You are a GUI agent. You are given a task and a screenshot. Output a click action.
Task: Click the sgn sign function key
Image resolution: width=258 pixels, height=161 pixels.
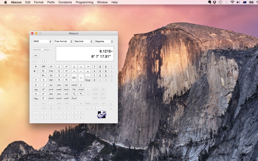tap(51, 80)
